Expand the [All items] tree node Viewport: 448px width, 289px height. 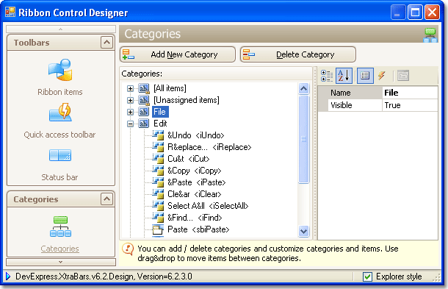click(130, 88)
